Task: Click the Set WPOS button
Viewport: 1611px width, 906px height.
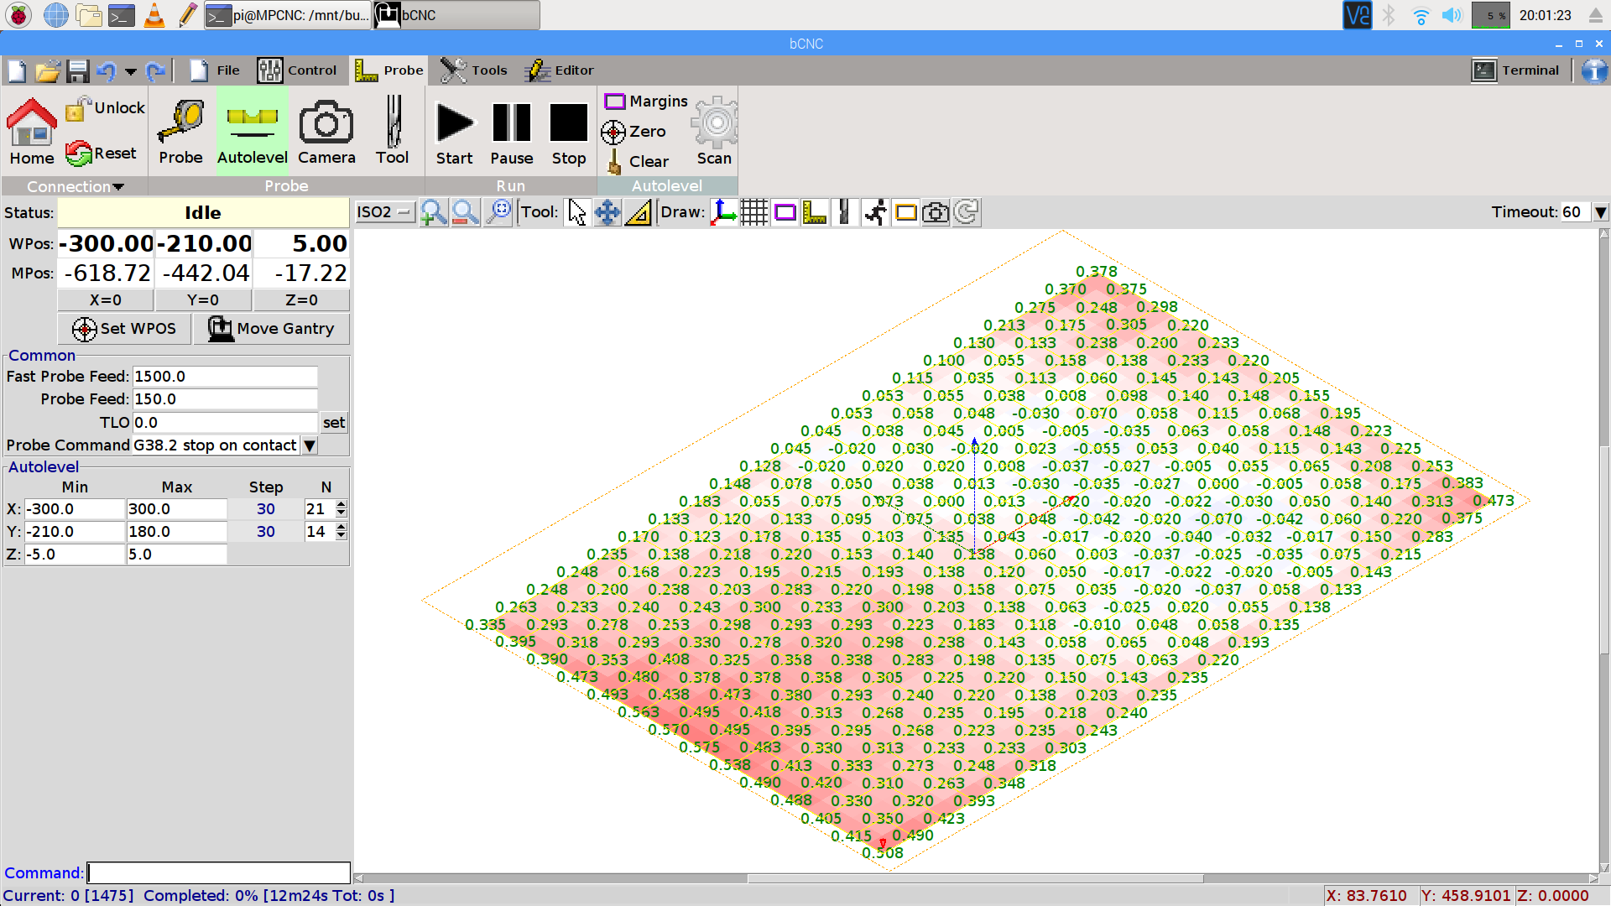Action: pyautogui.click(x=124, y=329)
